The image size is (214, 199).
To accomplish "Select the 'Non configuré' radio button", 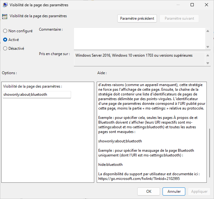I will [x=5, y=31].
